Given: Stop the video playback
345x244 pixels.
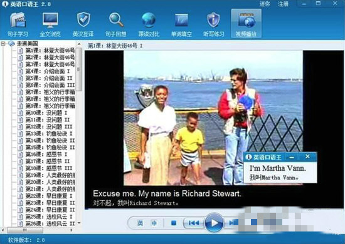Looking at the screenshot, I should click(174, 223).
